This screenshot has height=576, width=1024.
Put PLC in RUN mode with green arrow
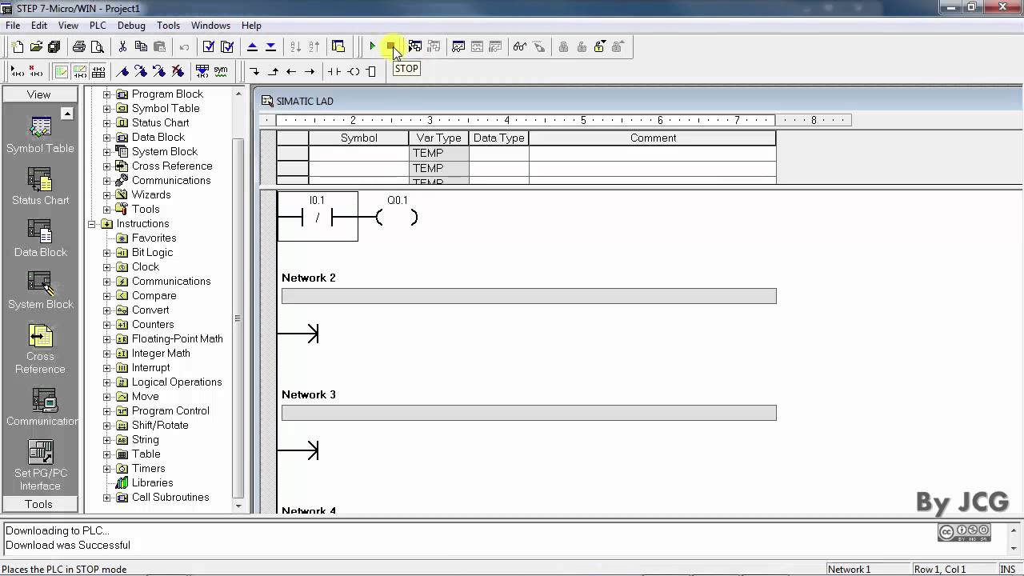[x=373, y=47]
